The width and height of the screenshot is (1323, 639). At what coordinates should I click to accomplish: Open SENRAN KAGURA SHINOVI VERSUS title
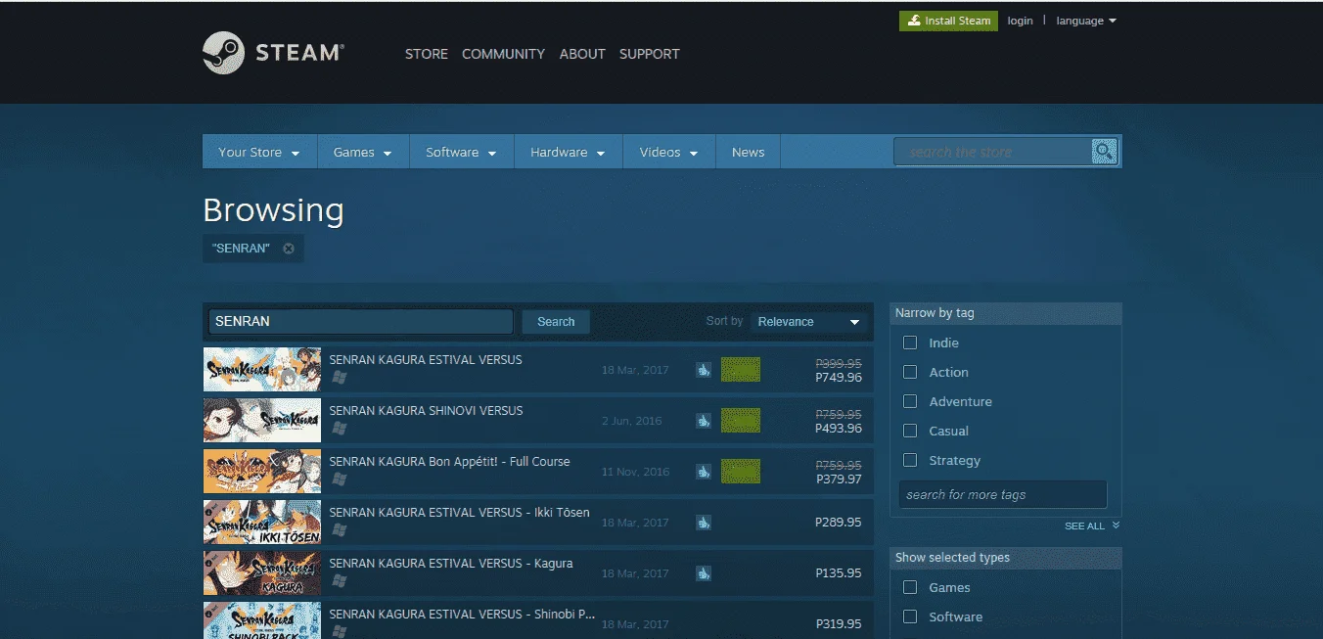(x=426, y=410)
